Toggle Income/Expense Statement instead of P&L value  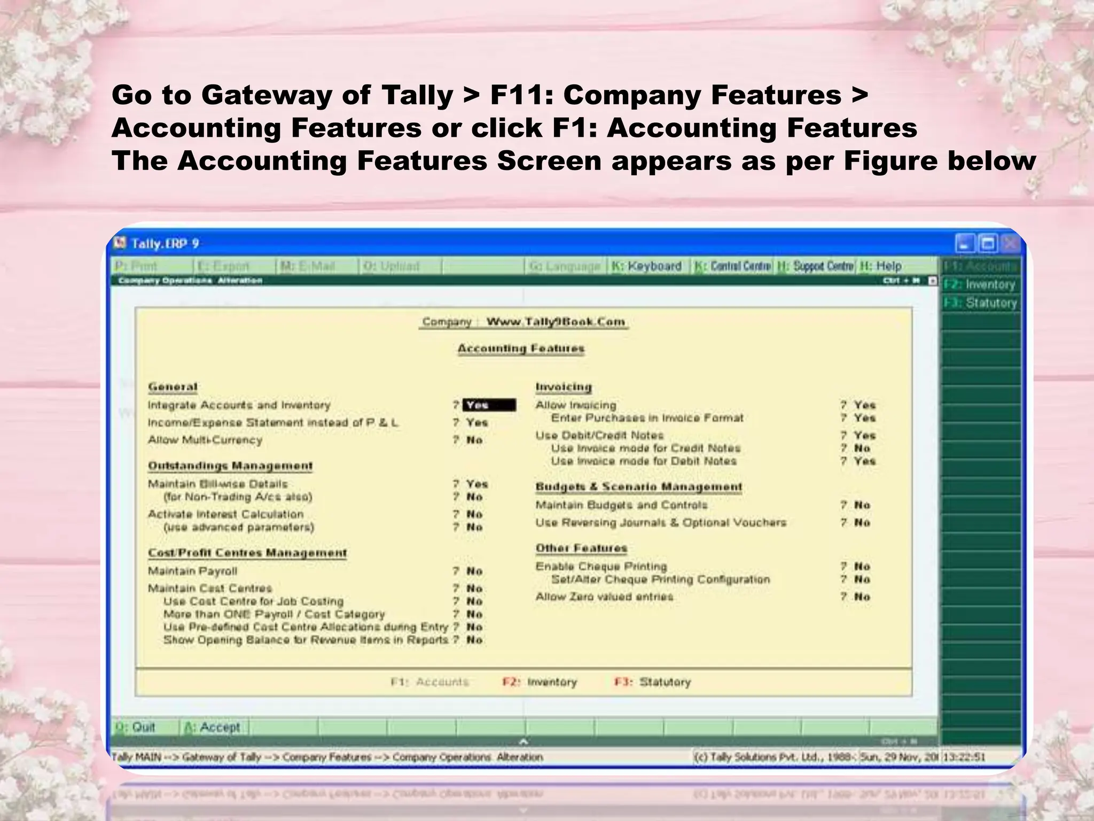pos(476,423)
